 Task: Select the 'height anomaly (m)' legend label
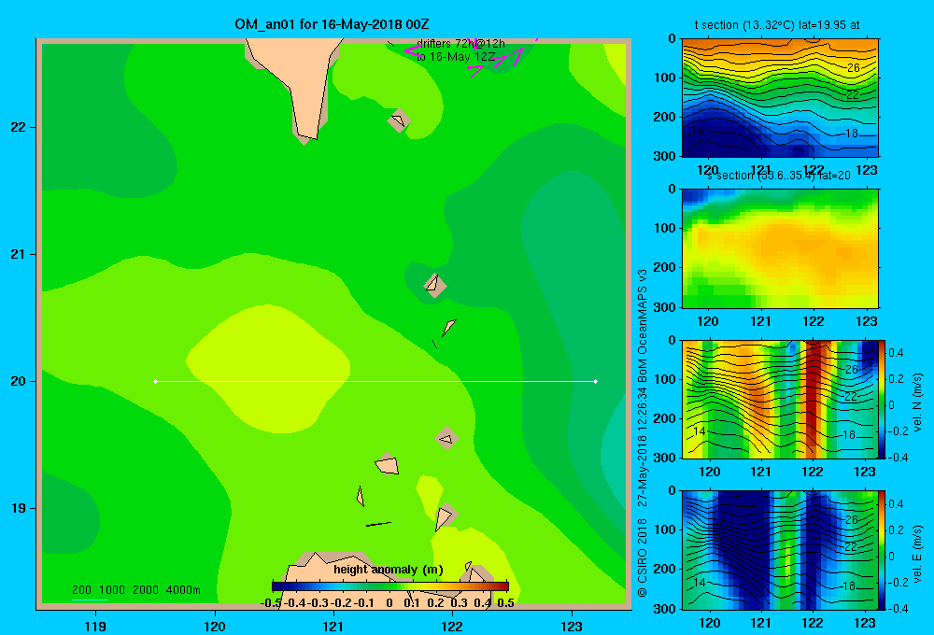coord(389,570)
